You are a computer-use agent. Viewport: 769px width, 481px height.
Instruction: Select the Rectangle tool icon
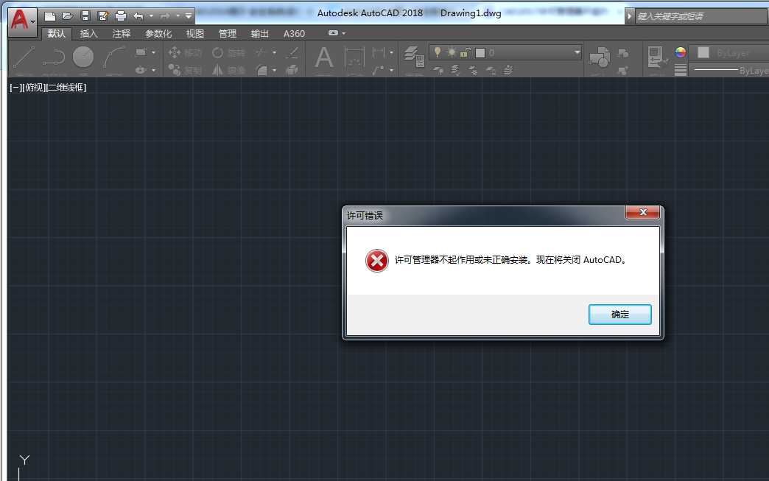click(141, 52)
